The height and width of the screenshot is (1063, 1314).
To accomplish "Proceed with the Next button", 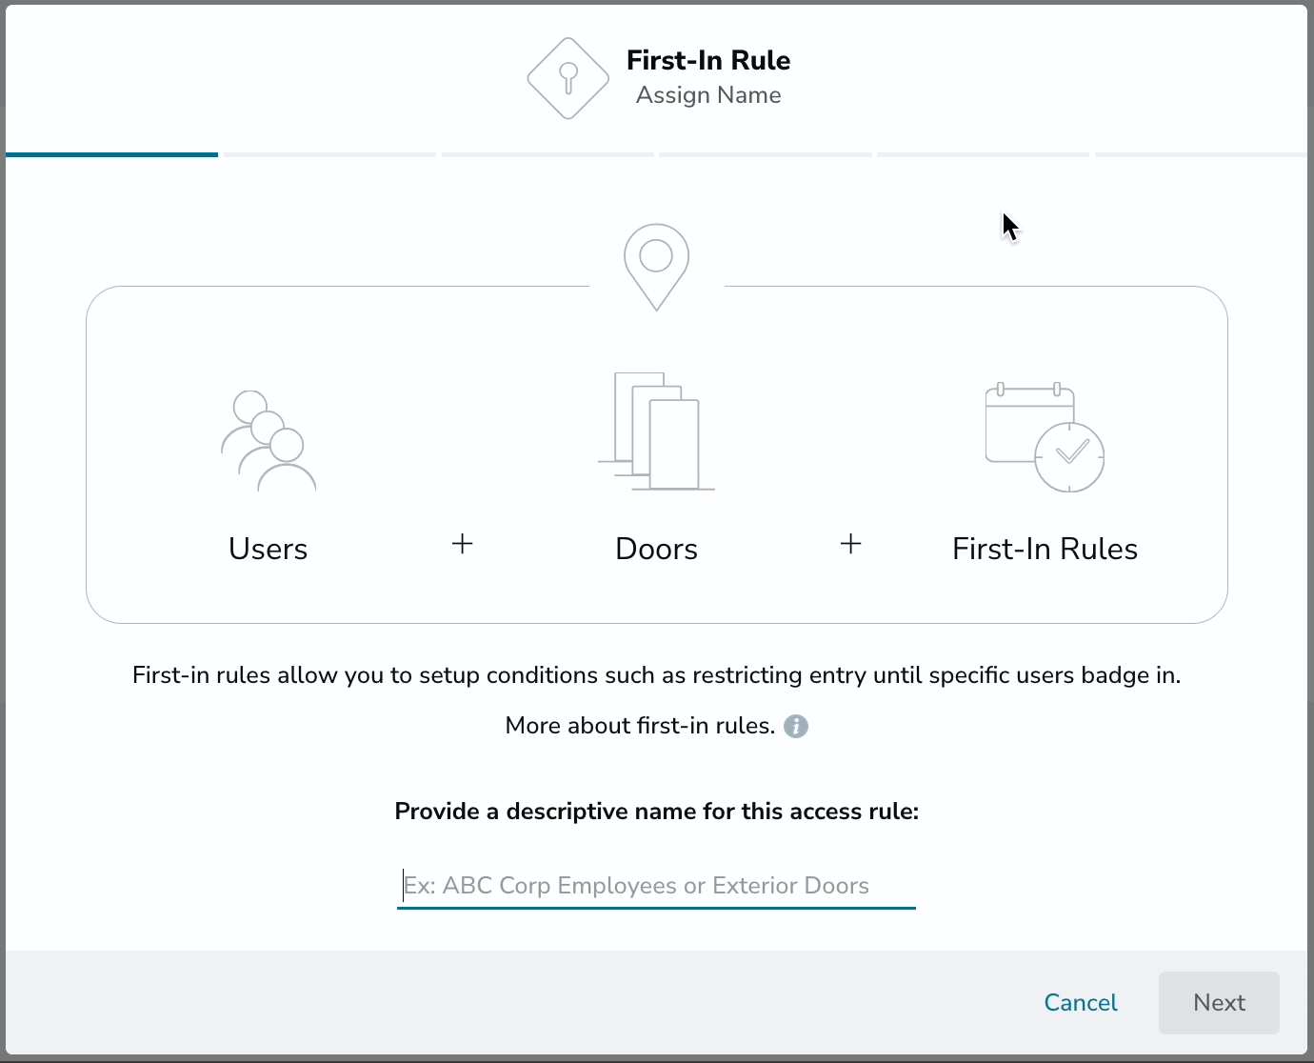I will 1219,1003.
